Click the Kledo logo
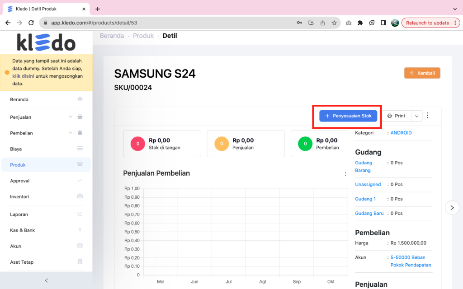The width and height of the screenshot is (463, 289). [x=46, y=42]
